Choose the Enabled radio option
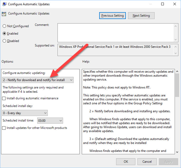The image size is (181, 168). (x=4, y=34)
